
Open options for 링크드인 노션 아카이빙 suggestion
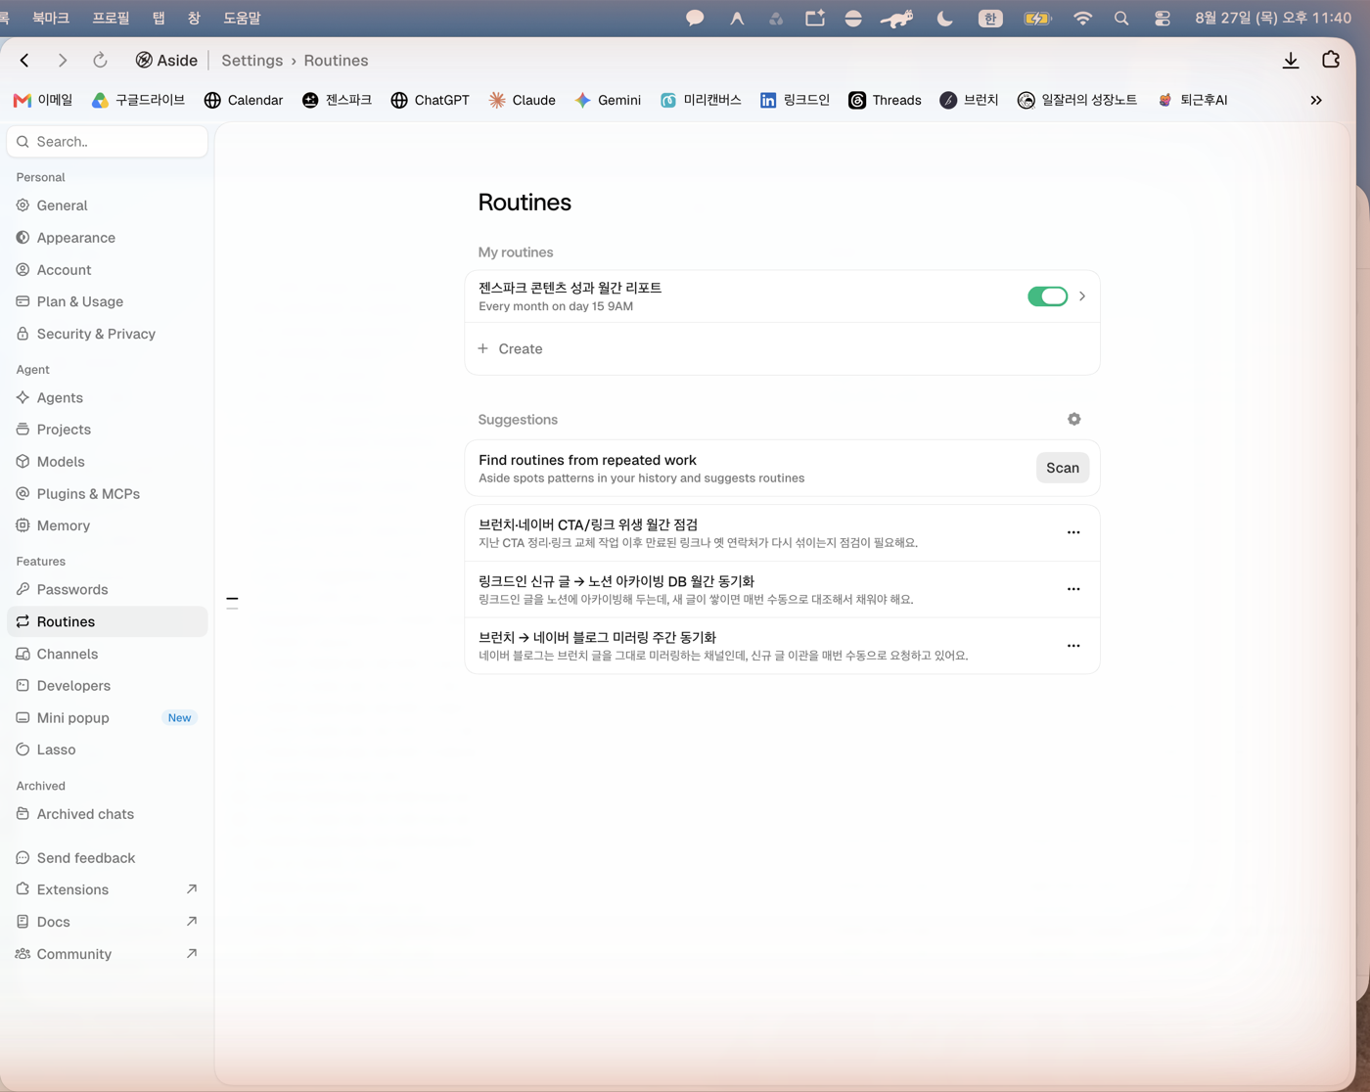click(x=1073, y=589)
